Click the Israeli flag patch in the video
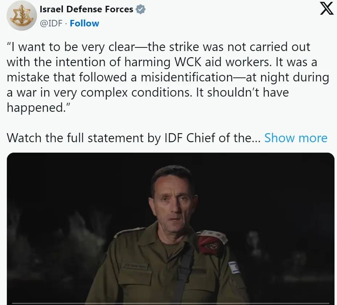The width and height of the screenshot is (337, 305). (x=234, y=267)
